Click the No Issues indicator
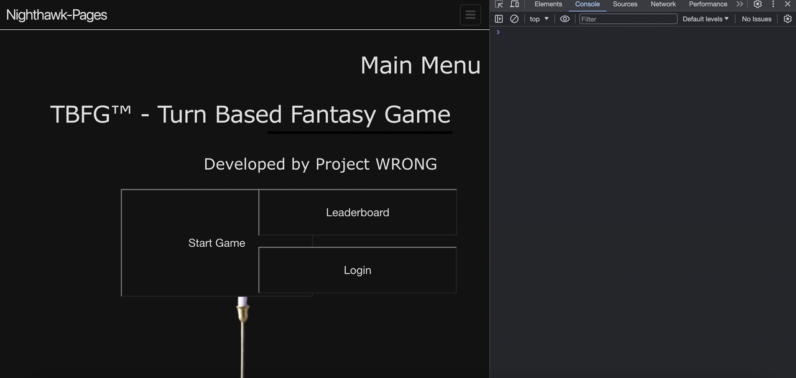 (756, 19)
